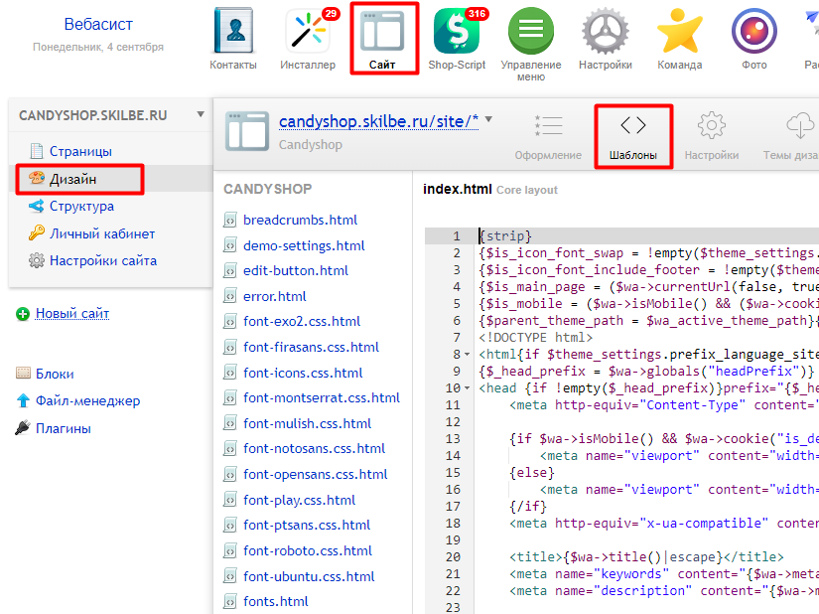
Task: Open the Settings steering wheel icon
Action: tap(606, 32)
